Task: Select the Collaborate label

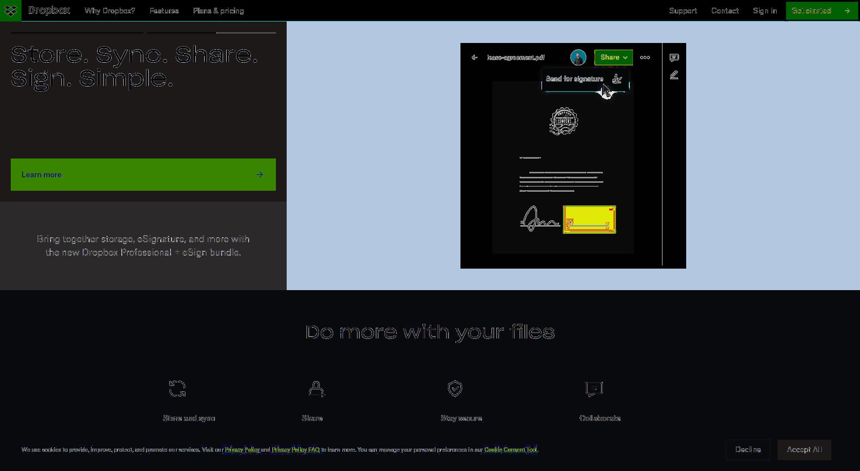Action: click(600, 418)
